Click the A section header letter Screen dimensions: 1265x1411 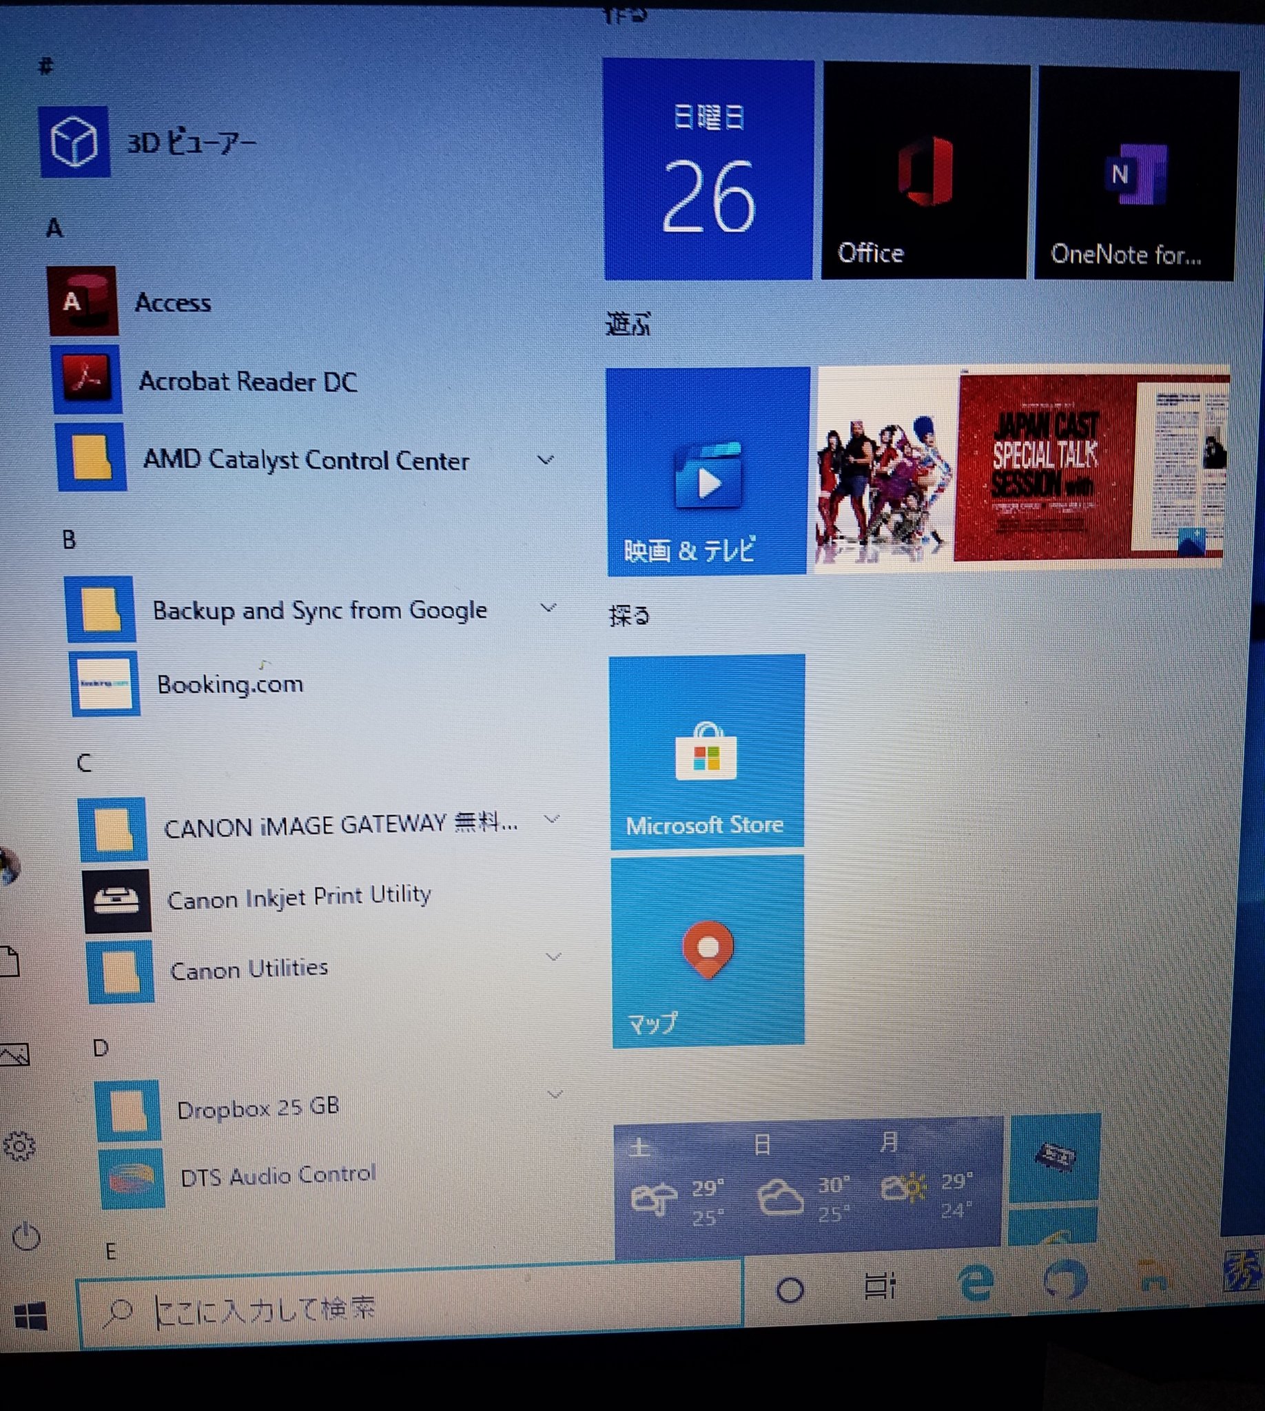tap(54, 227)
